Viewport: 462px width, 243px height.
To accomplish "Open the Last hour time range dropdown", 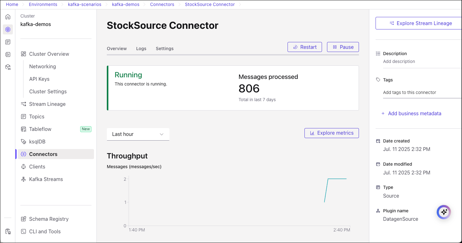I will (x=138, y=134).
